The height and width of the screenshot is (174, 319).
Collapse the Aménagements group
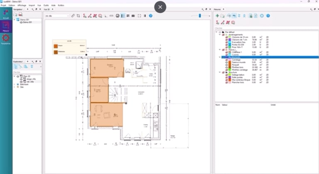point(220,35)
